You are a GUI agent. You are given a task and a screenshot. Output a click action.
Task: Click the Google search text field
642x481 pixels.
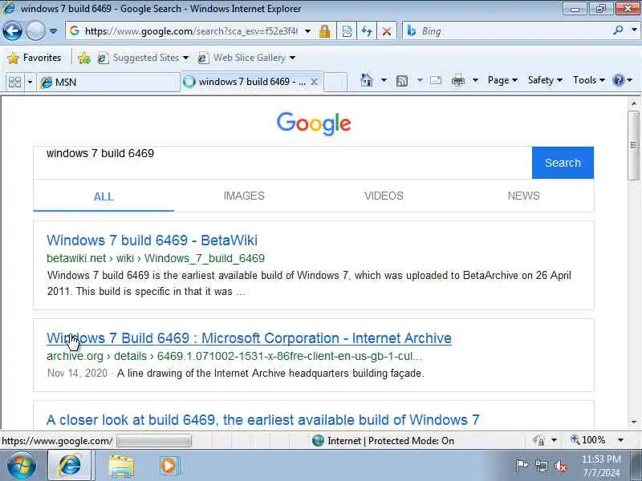282,163
